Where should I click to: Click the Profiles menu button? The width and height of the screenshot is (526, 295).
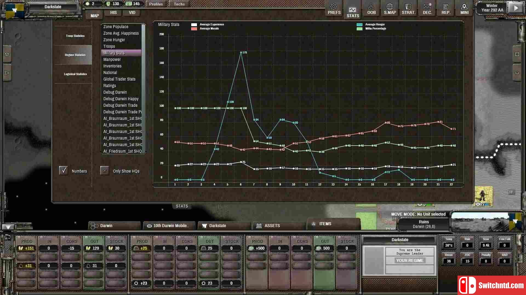[x=156, y=4]
